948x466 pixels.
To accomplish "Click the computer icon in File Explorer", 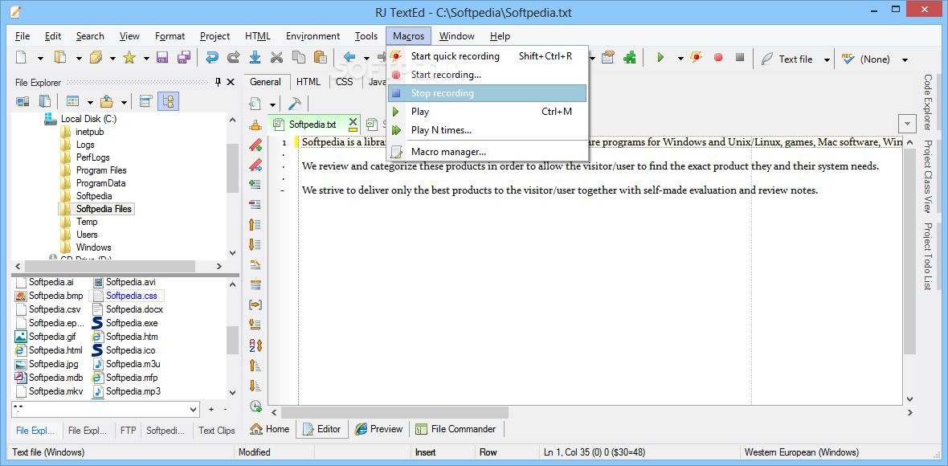I will click(x=22, y=101).
